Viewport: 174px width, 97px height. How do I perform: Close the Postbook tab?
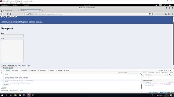(39, 11)
